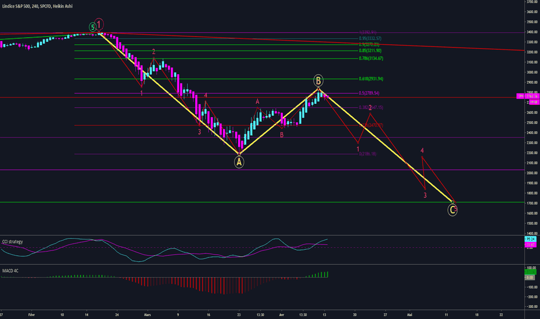
Task: Open the MACD 4C indicator label
Action: pyautogui.click(x=10, y=271)
